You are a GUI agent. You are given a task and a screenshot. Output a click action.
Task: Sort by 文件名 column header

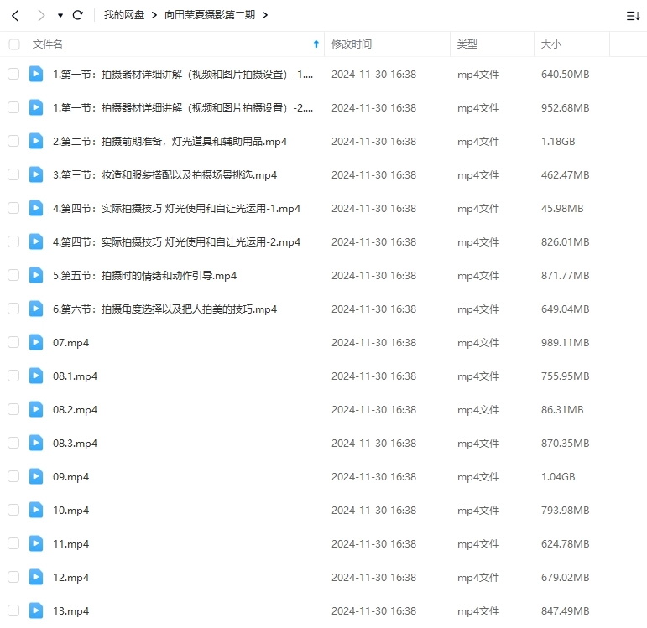point(48,44)
